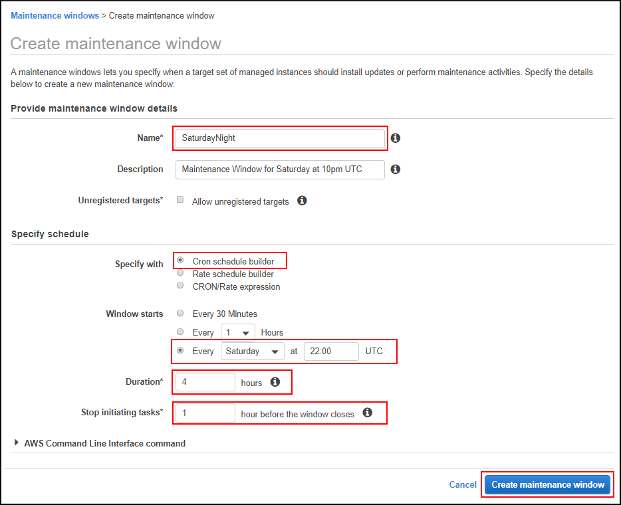The height and width of the screenshot is (505, 621).
Task: Open the hours interval dropdown showing 1
Action: click(237, 332)
